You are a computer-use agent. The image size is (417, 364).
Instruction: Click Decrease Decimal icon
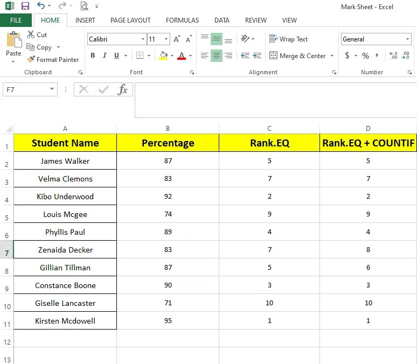pyautogui.click(x=406, y=55)
